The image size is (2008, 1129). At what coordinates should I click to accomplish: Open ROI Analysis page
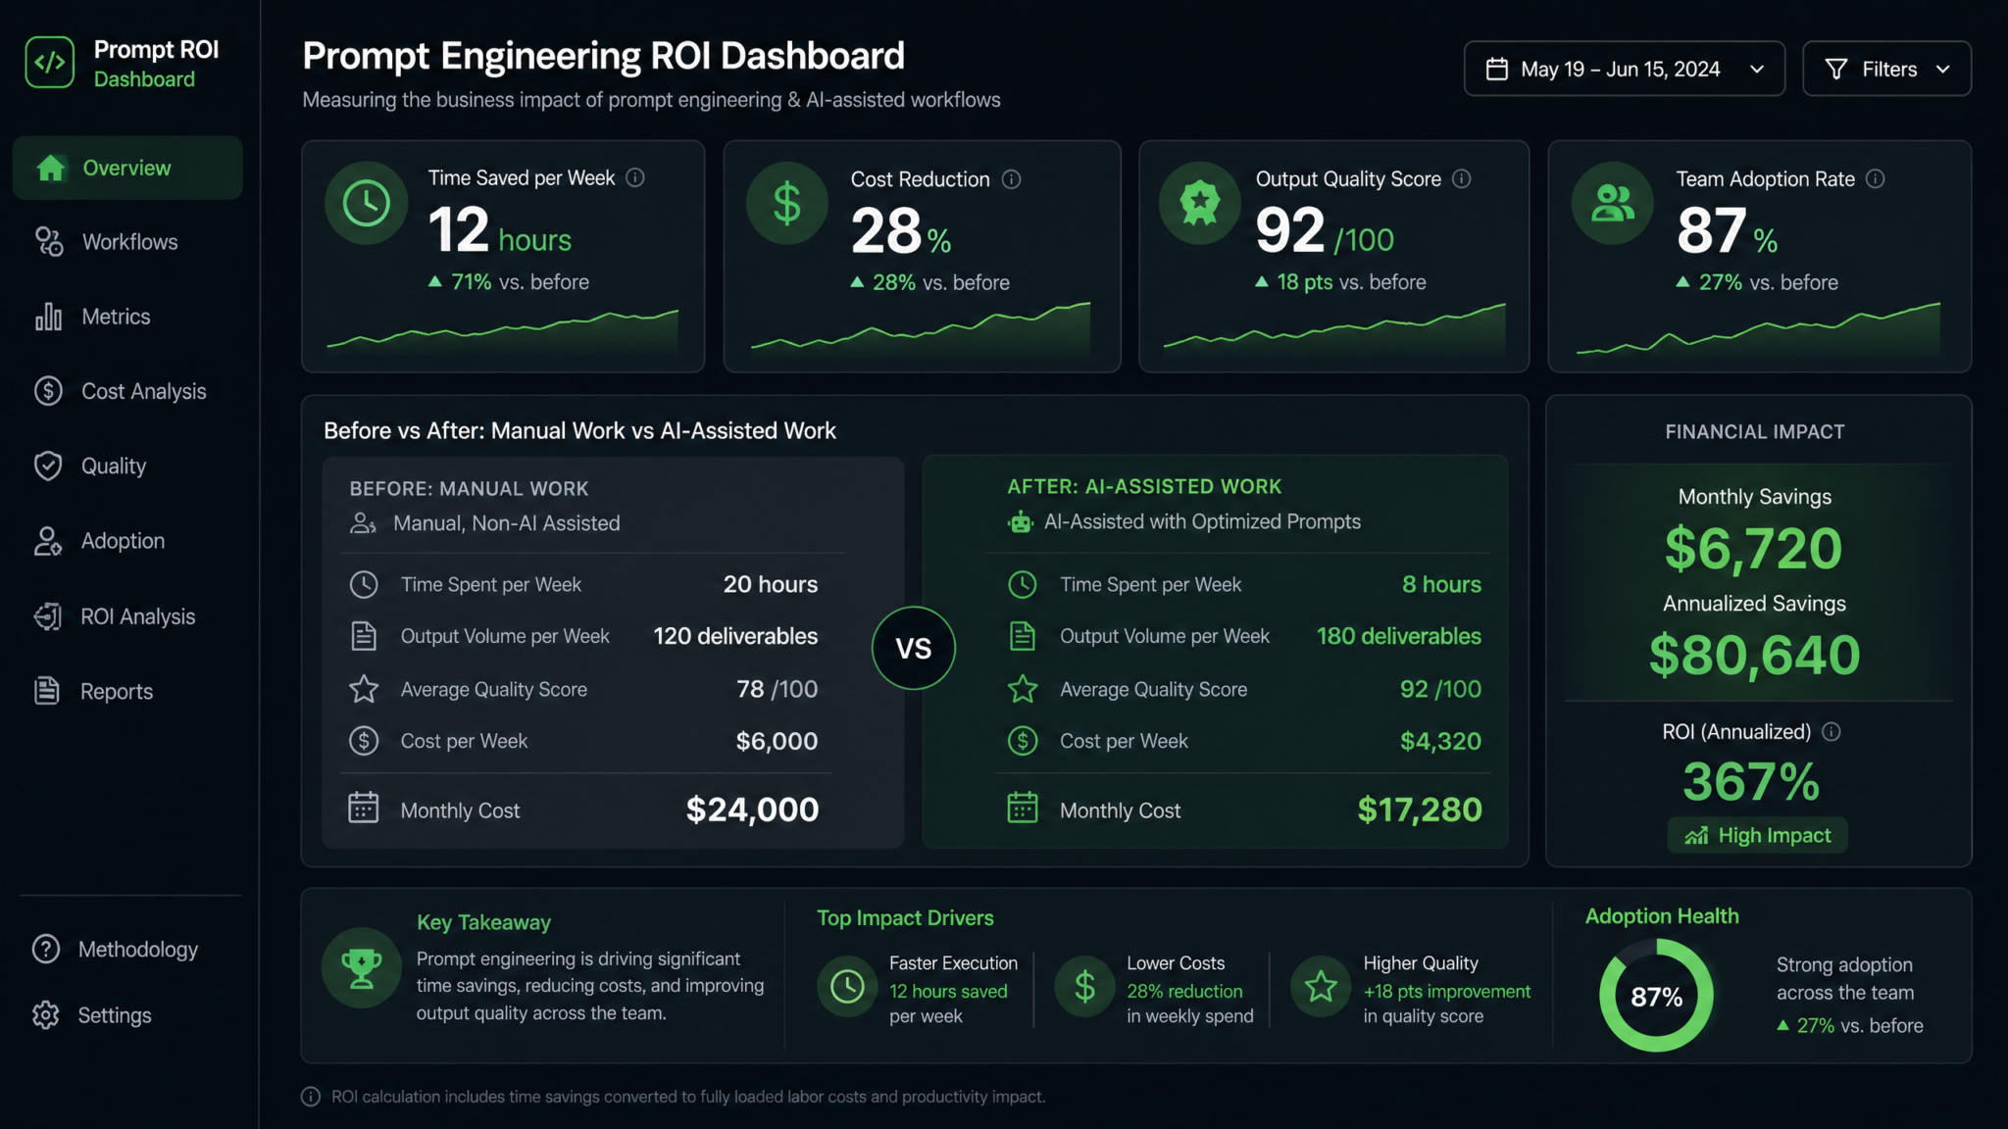[x=127, y=616]
